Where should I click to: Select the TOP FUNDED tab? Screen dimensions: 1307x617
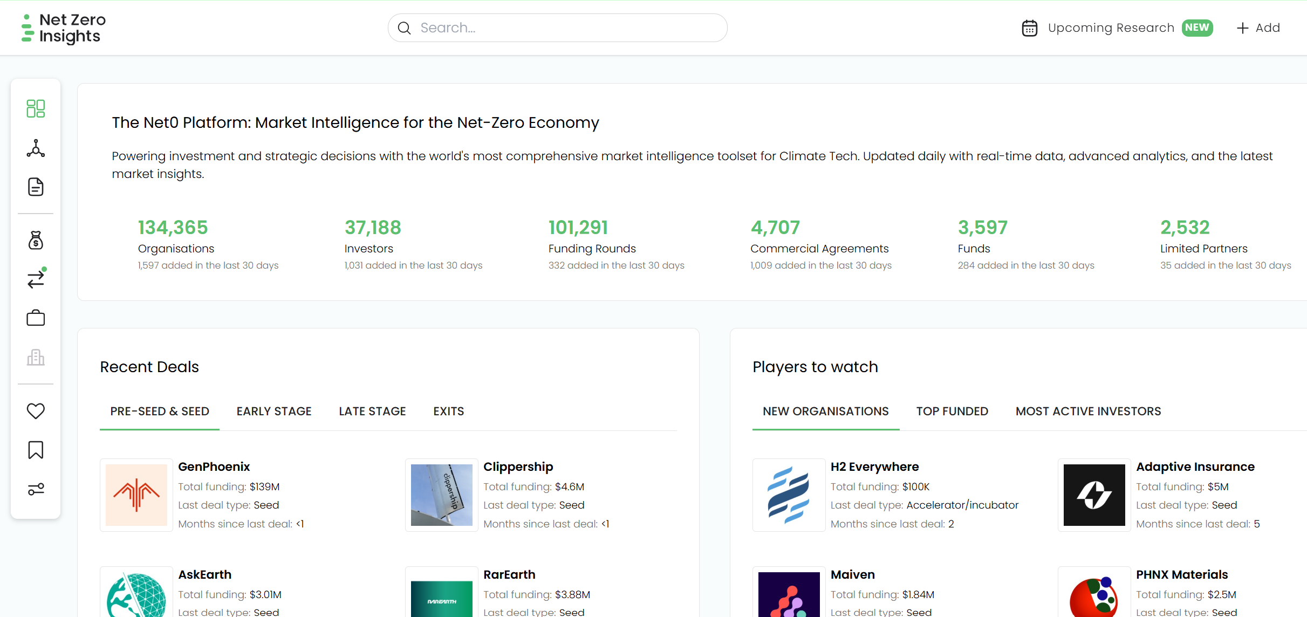[952, 411]
